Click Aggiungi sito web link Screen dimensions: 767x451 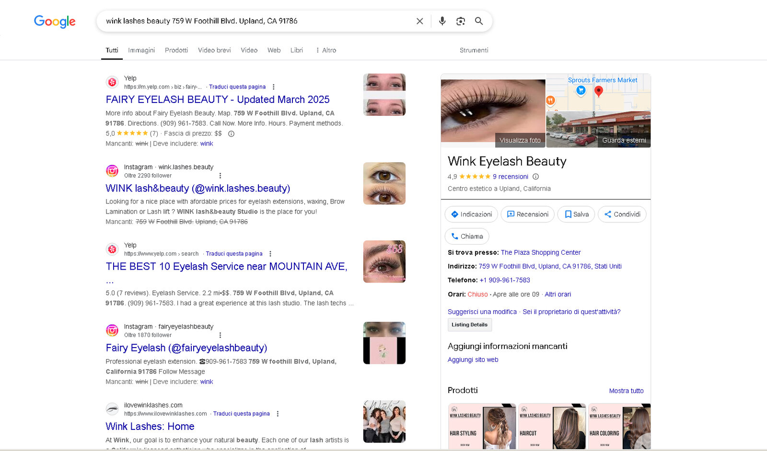(473, 360)
